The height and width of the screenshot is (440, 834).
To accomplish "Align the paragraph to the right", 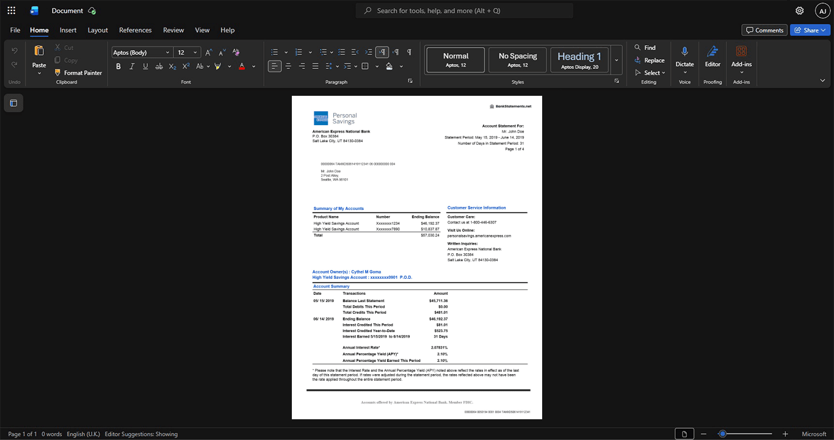I will (x=302, y=66).
